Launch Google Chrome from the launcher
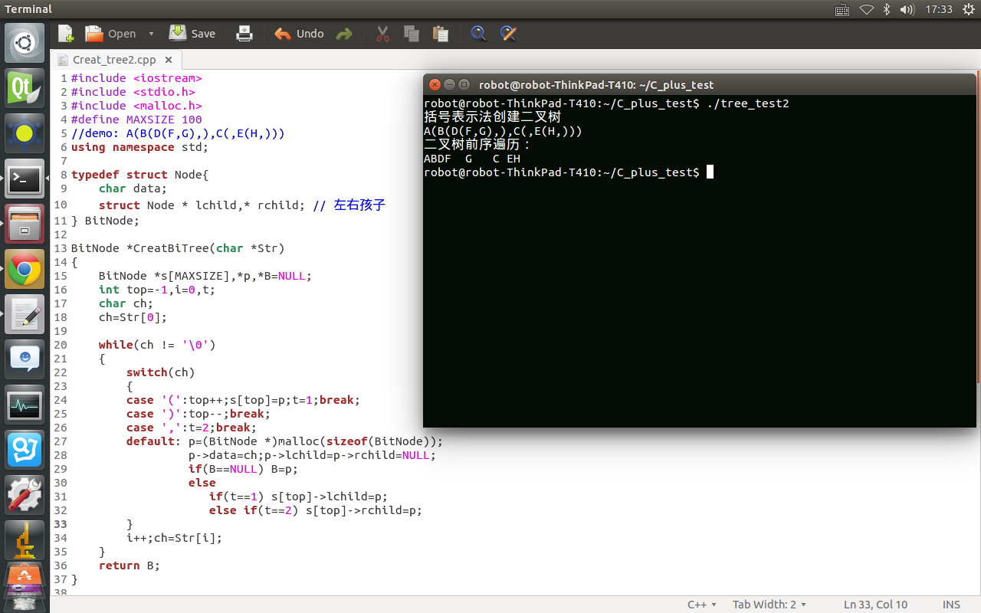The width and height of the screenshot is (981, 613). [x=25, y=269]
